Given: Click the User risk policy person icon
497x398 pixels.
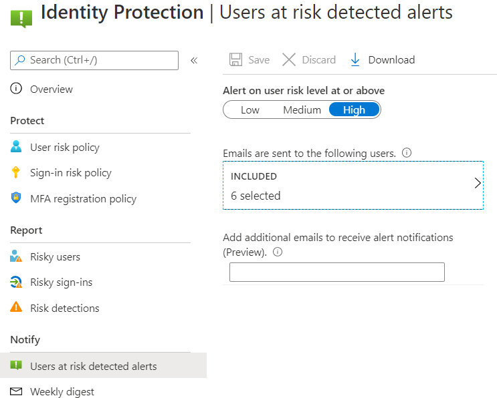Looking at the screenshot, I should click(x=16, y=146).
